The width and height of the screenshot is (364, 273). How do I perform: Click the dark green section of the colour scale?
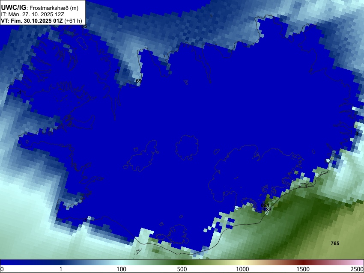click(x=182, y=263)
